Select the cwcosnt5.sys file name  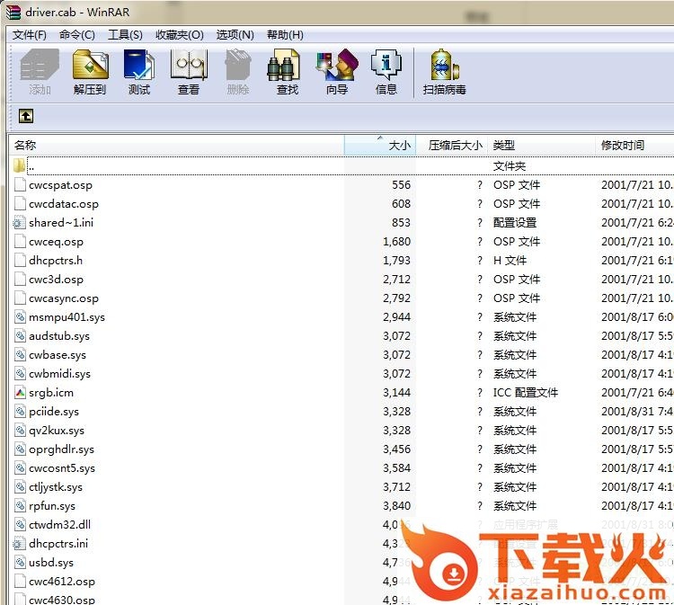click(62, 468)
